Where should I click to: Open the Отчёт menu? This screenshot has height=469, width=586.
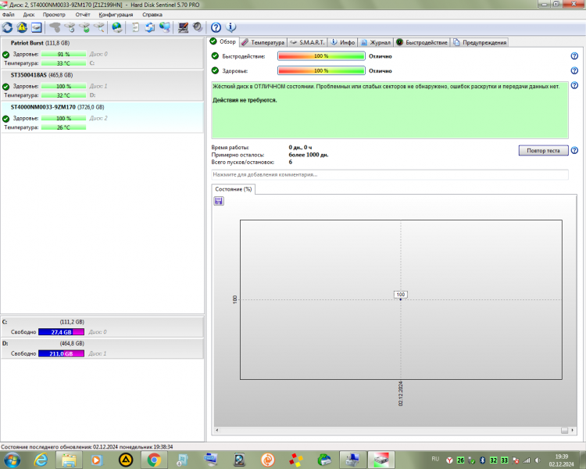83,15
